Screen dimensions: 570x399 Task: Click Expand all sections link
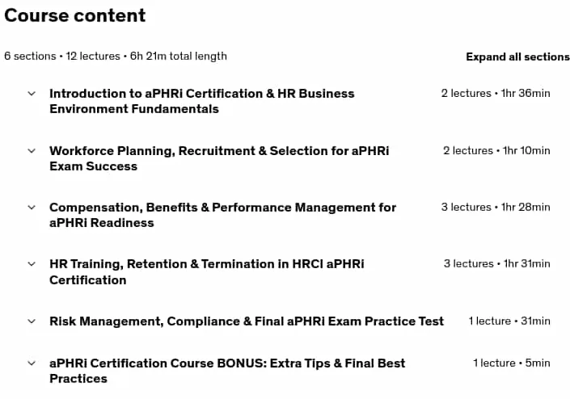(x=517, y=57)
